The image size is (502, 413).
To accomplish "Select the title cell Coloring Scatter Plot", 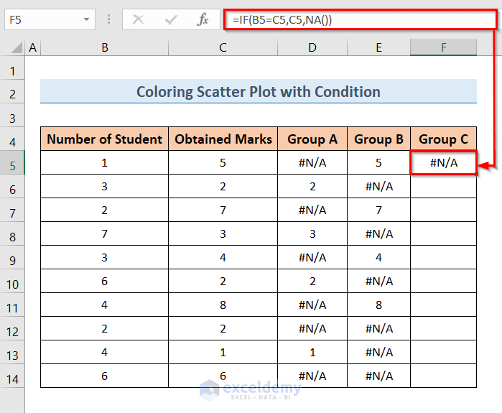I will (x=259, y=92).
